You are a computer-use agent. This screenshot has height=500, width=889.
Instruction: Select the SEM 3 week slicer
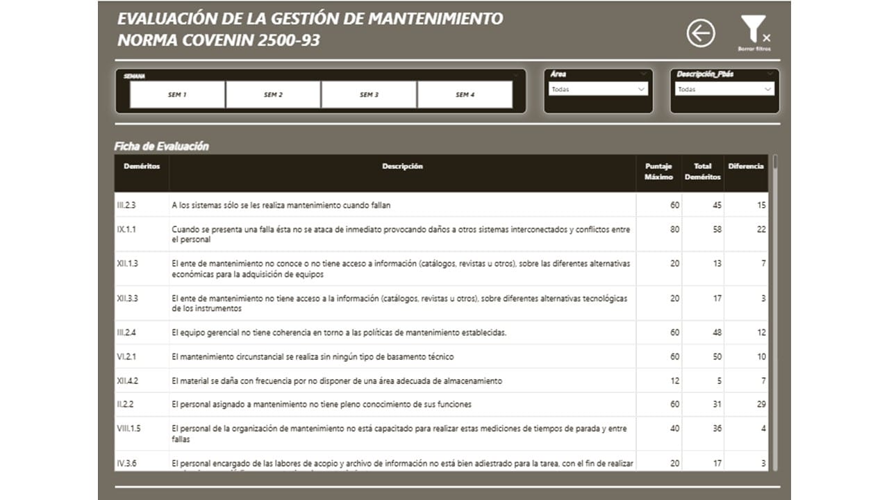point(369,94)
